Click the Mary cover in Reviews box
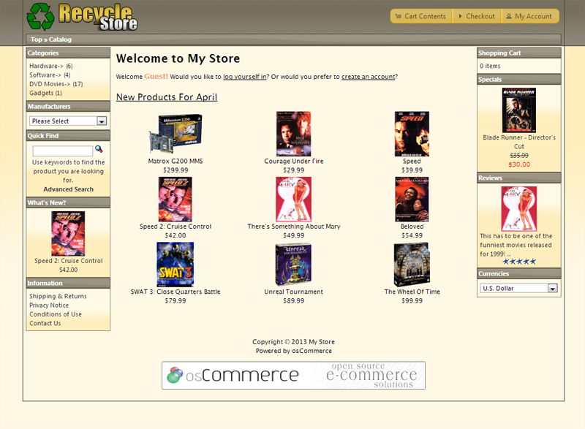585x429 pixels. pyautogui.click(x=519, y=209)
